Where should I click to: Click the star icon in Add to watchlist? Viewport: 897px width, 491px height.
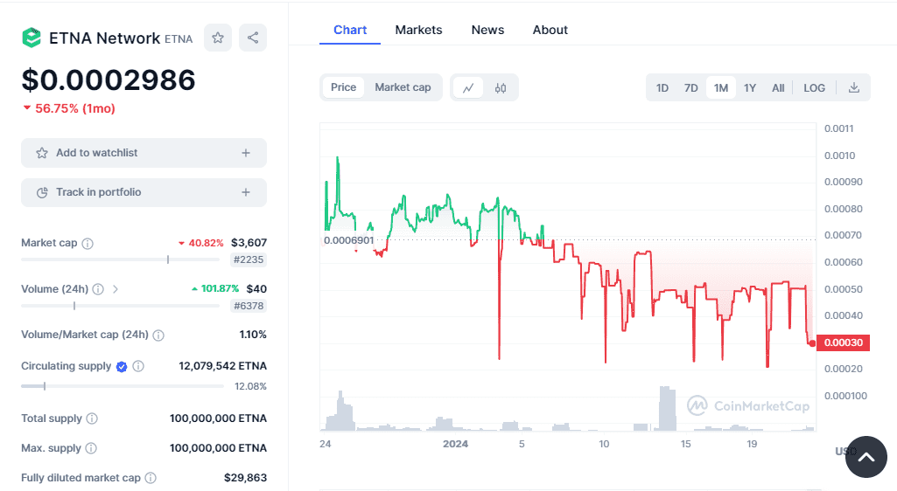point(42,153)
